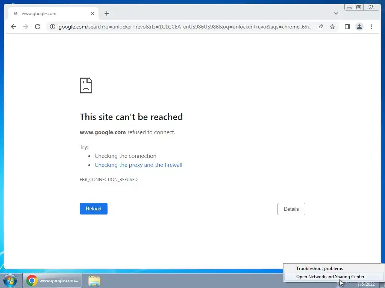Go back to the previous page
Viewport: 385px width, 288px height.
[x=14, y=27]
